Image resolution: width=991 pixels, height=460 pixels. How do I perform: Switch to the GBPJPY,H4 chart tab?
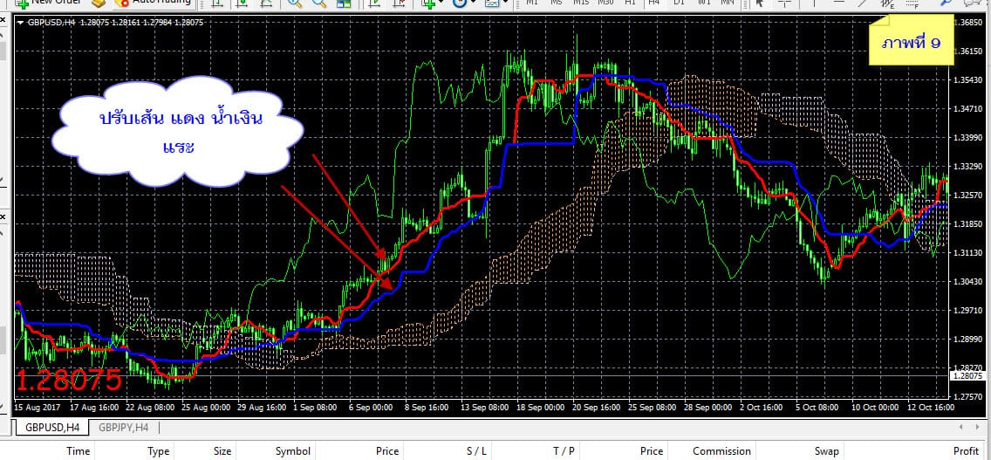click(x=123, y=428)
